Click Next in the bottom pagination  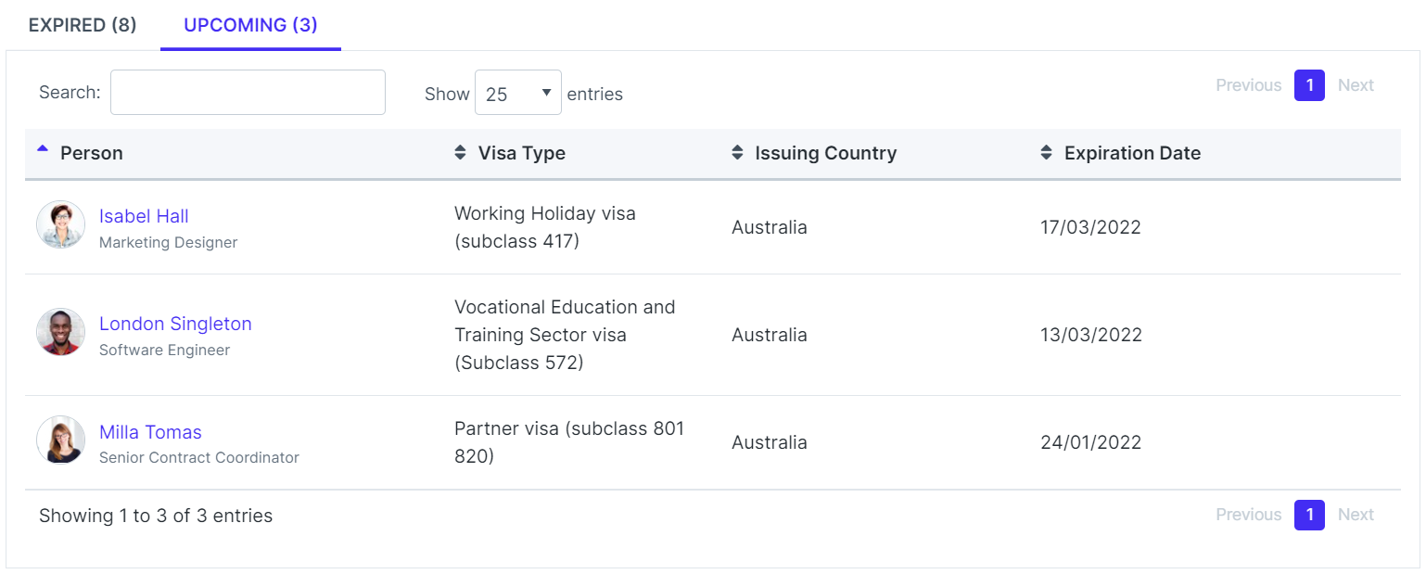point(1356,515)
